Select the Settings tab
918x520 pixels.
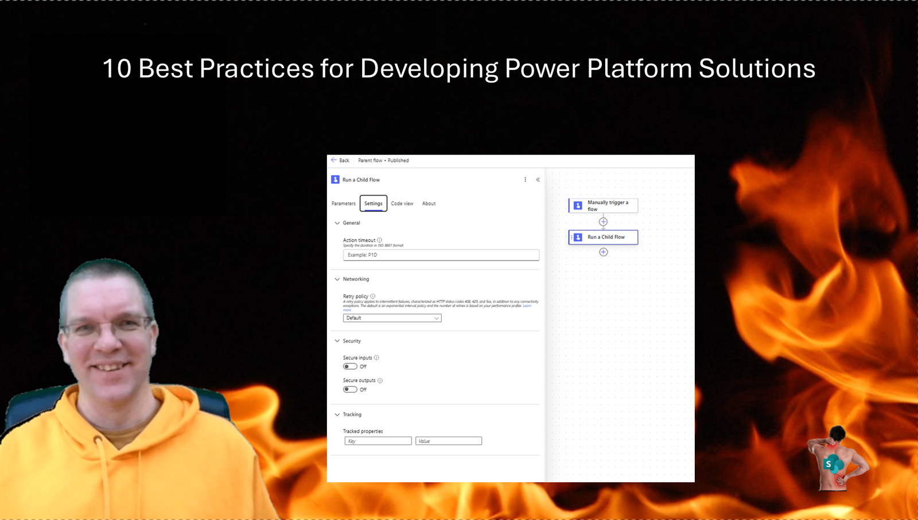374,204
